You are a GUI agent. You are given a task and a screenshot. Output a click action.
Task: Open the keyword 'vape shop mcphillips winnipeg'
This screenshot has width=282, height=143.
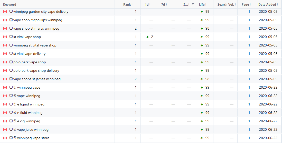[x=37, y=20]
